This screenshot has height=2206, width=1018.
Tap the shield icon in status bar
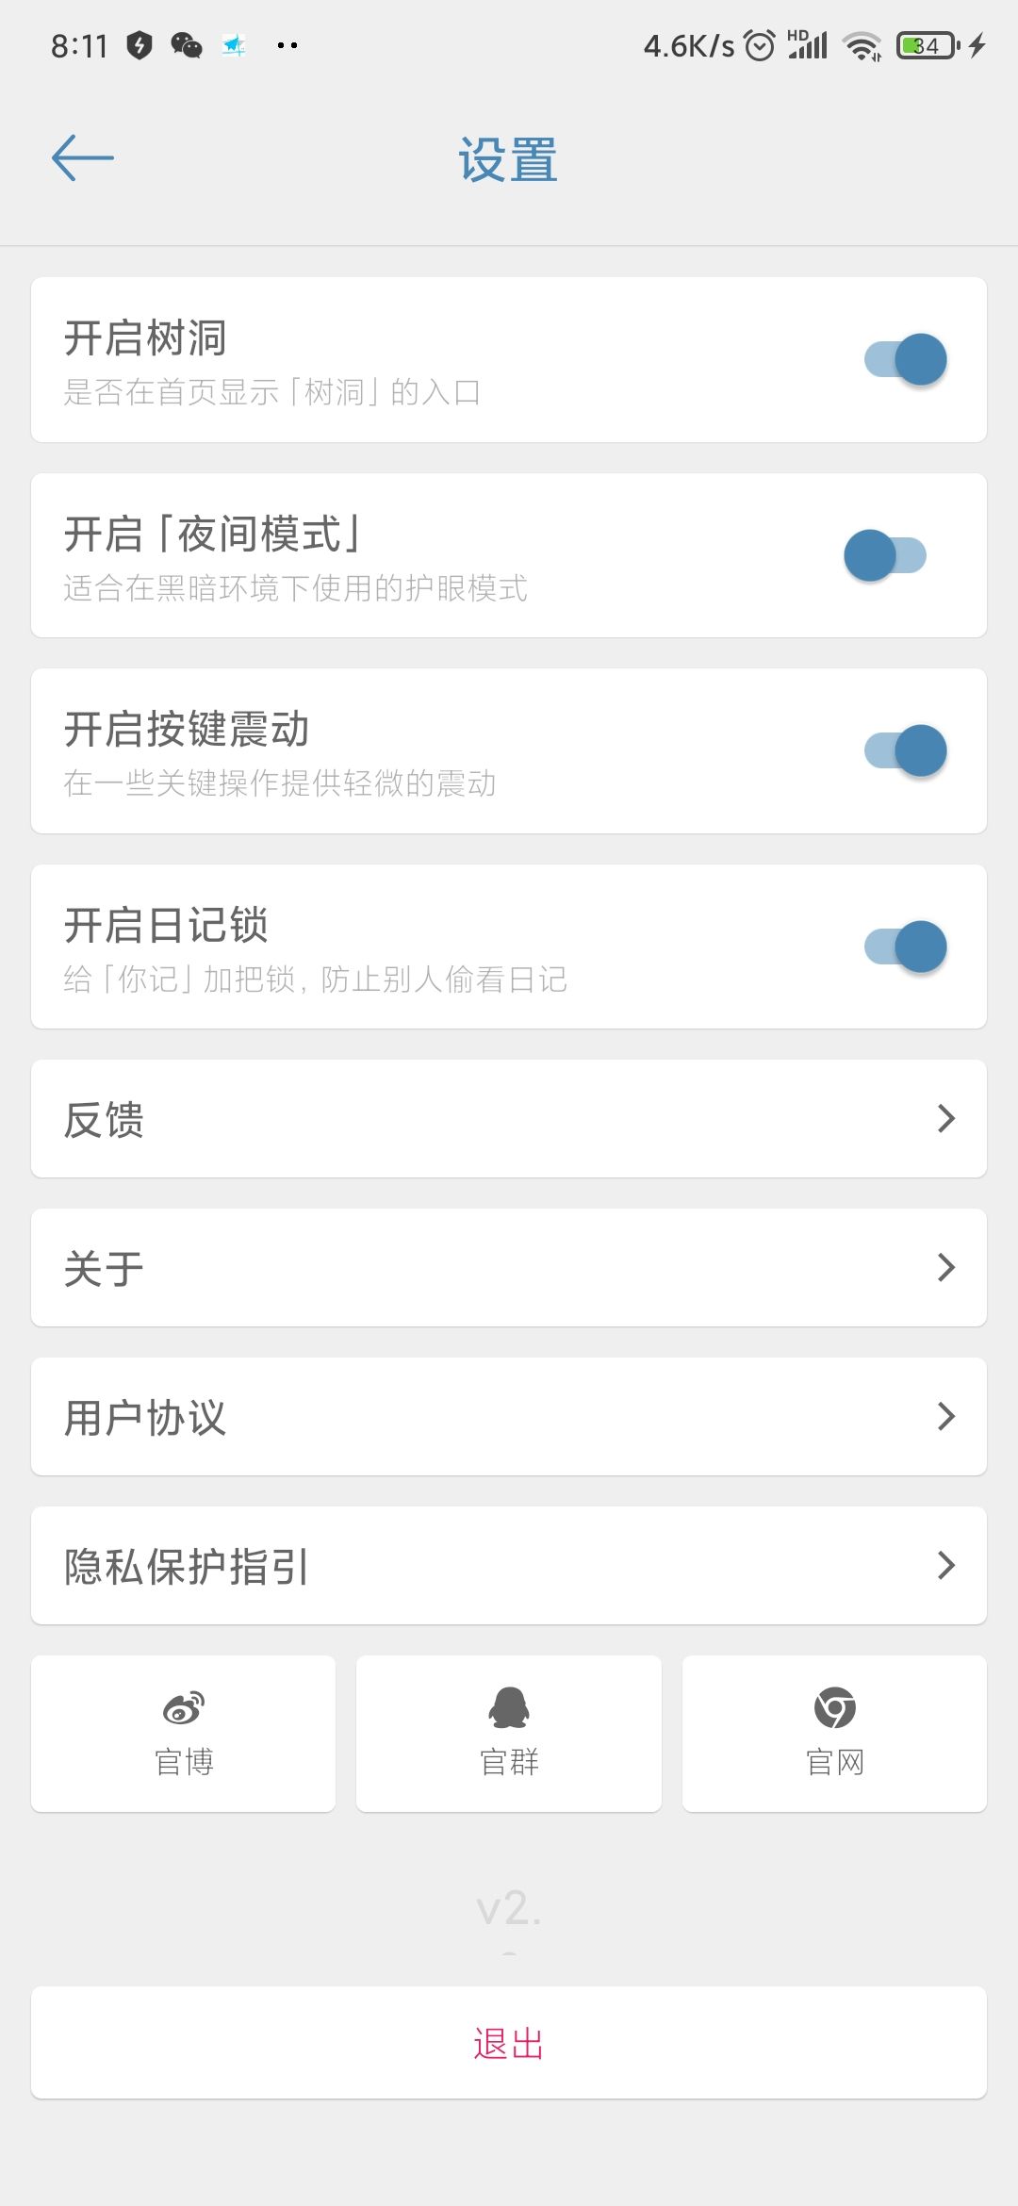click(140, 45)
